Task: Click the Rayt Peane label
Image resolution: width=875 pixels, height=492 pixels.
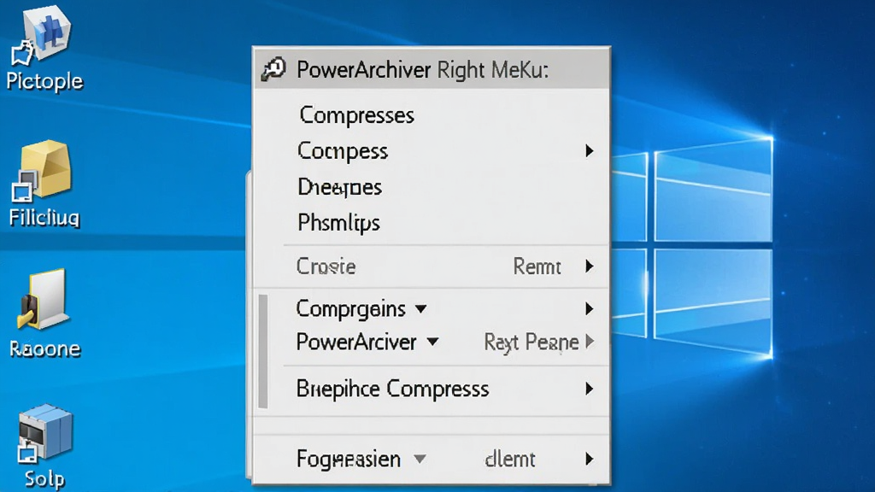Action: click(x=531, y=342)
